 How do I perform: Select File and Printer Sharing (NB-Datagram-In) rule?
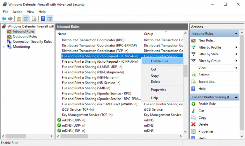(x=93, y=72)
